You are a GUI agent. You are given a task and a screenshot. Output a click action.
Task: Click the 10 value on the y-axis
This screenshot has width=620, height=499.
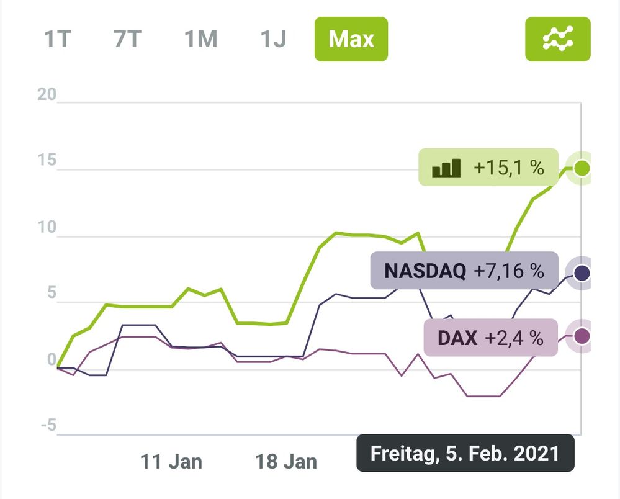click(x=47, y=228)
